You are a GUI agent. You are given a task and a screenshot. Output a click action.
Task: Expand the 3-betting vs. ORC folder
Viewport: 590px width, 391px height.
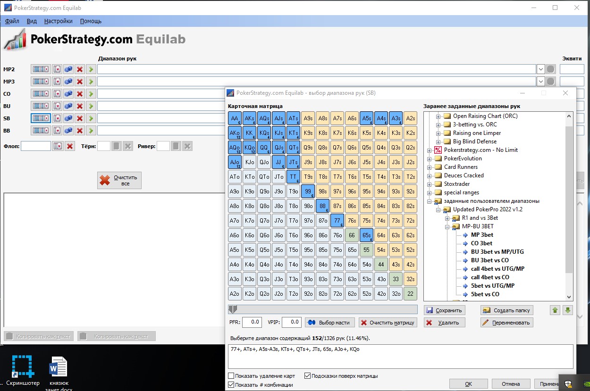438,125
